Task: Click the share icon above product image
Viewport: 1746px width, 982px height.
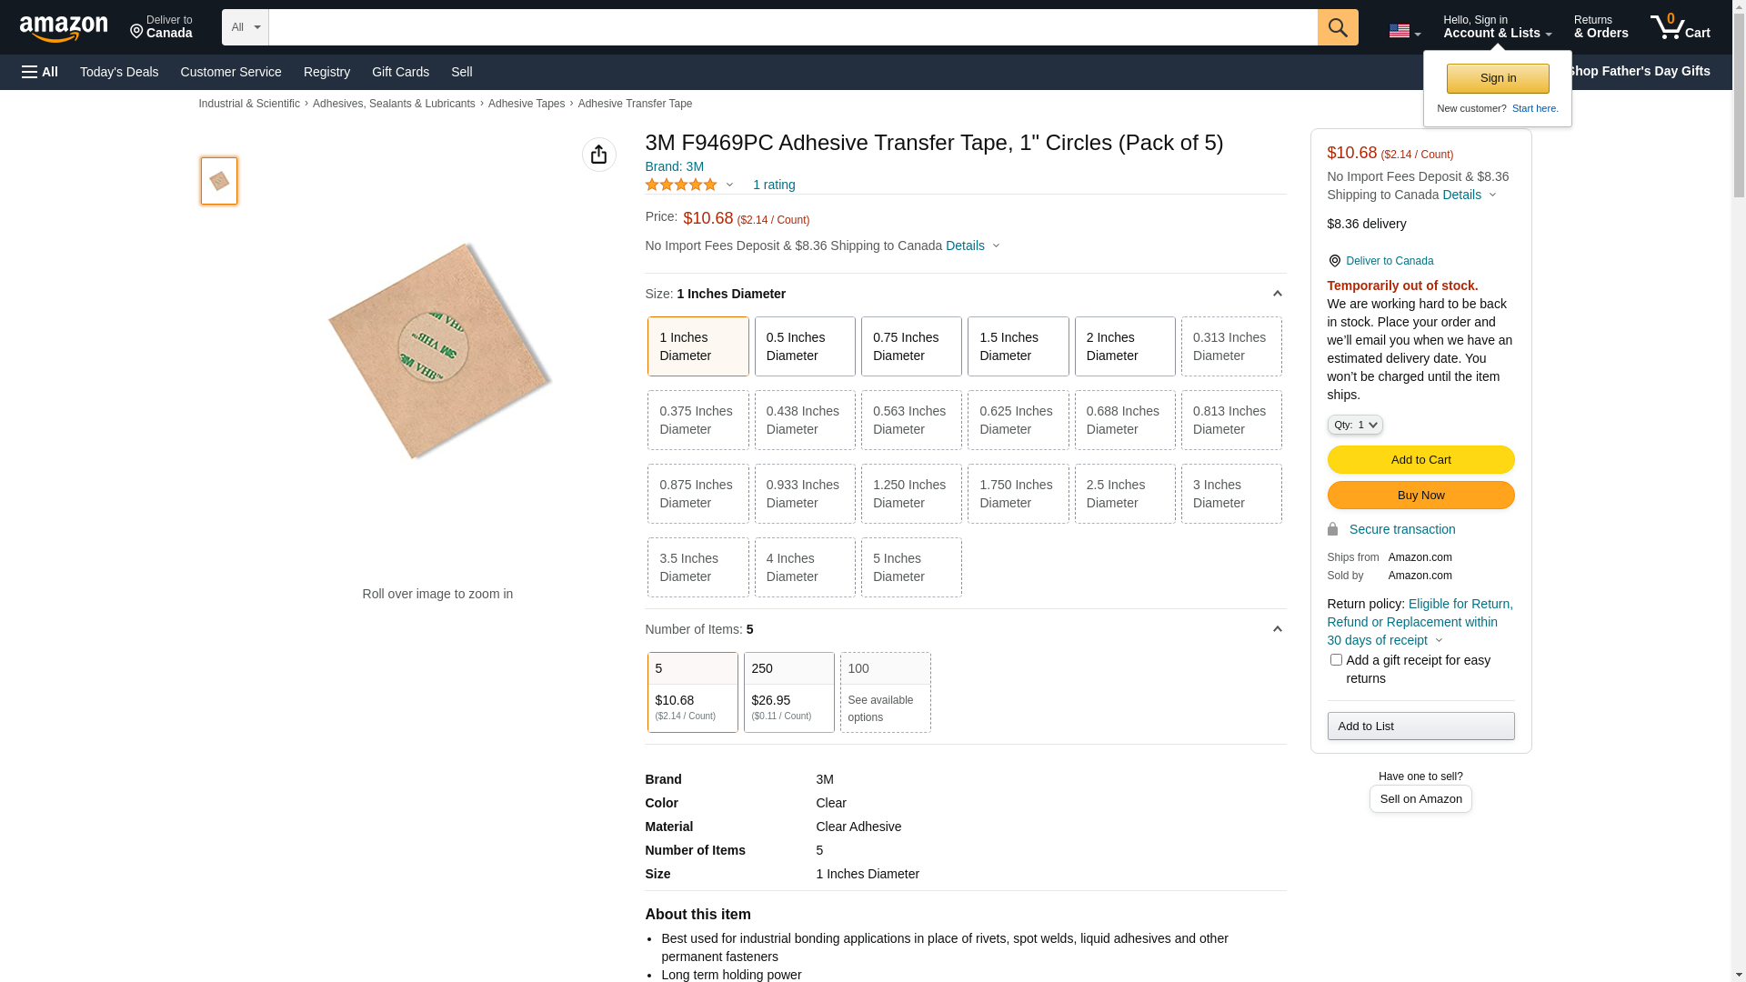Action: [598, 155]
